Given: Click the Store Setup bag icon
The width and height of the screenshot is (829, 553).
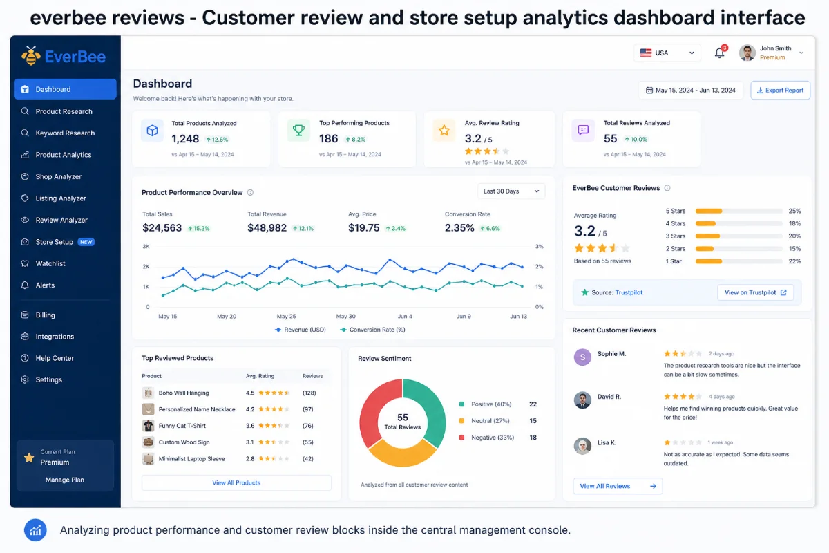Looking at the screenshot, I should 25,242.
